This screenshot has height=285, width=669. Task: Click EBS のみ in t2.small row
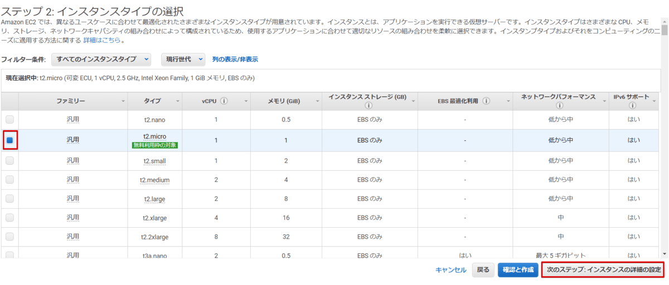coord(370,161)
